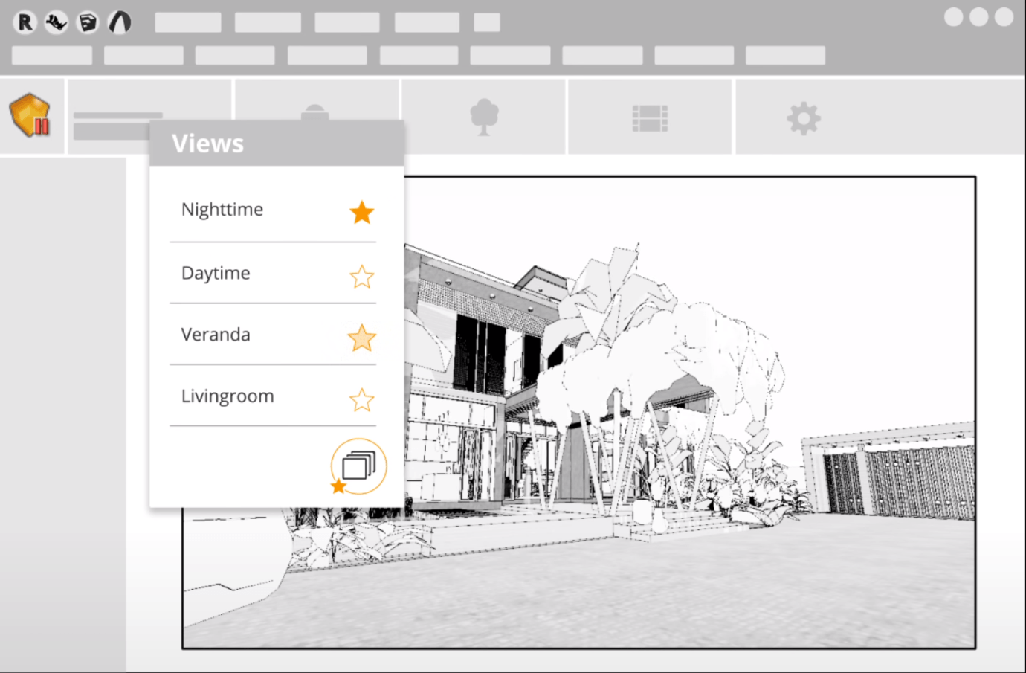This screenshot has height=673, width=1026.
Task: Click the batch render favorites button
Action: 358,466
